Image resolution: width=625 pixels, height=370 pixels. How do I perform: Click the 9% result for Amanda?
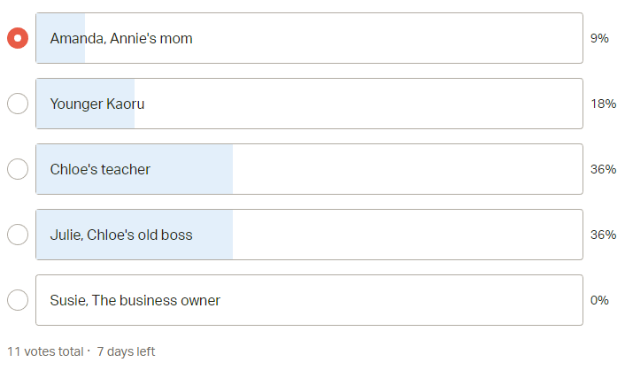pyautogui.click(x=599, y=38)
